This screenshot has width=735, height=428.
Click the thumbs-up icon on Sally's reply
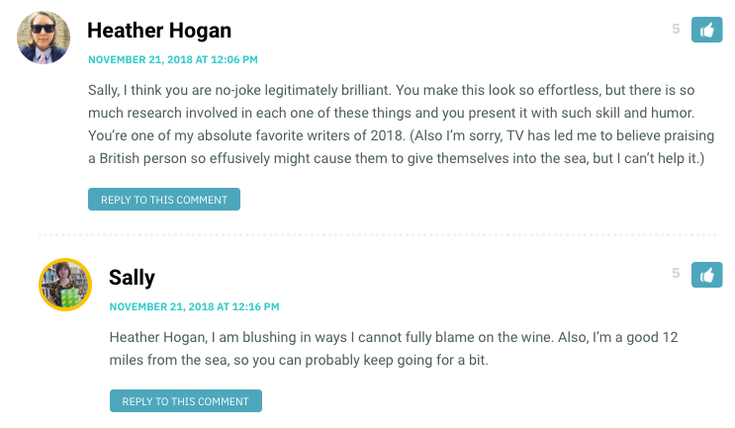click(x=706, y=275)
